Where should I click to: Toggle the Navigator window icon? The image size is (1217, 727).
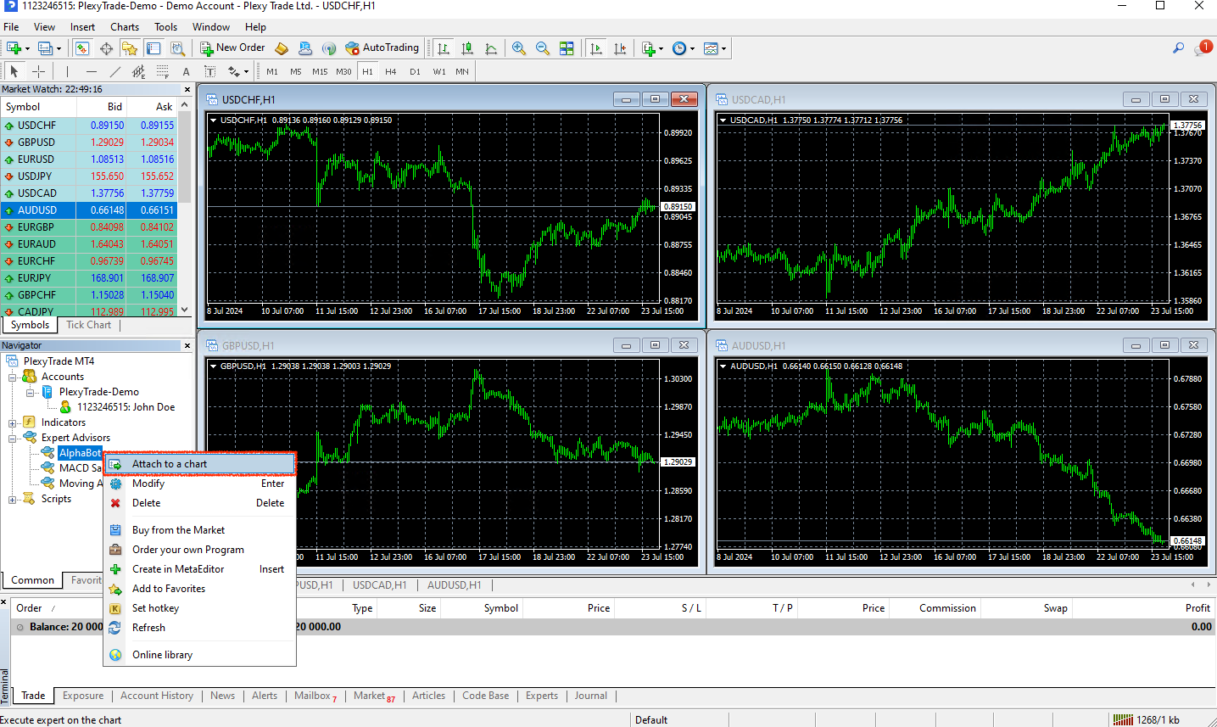coord(130,48)
